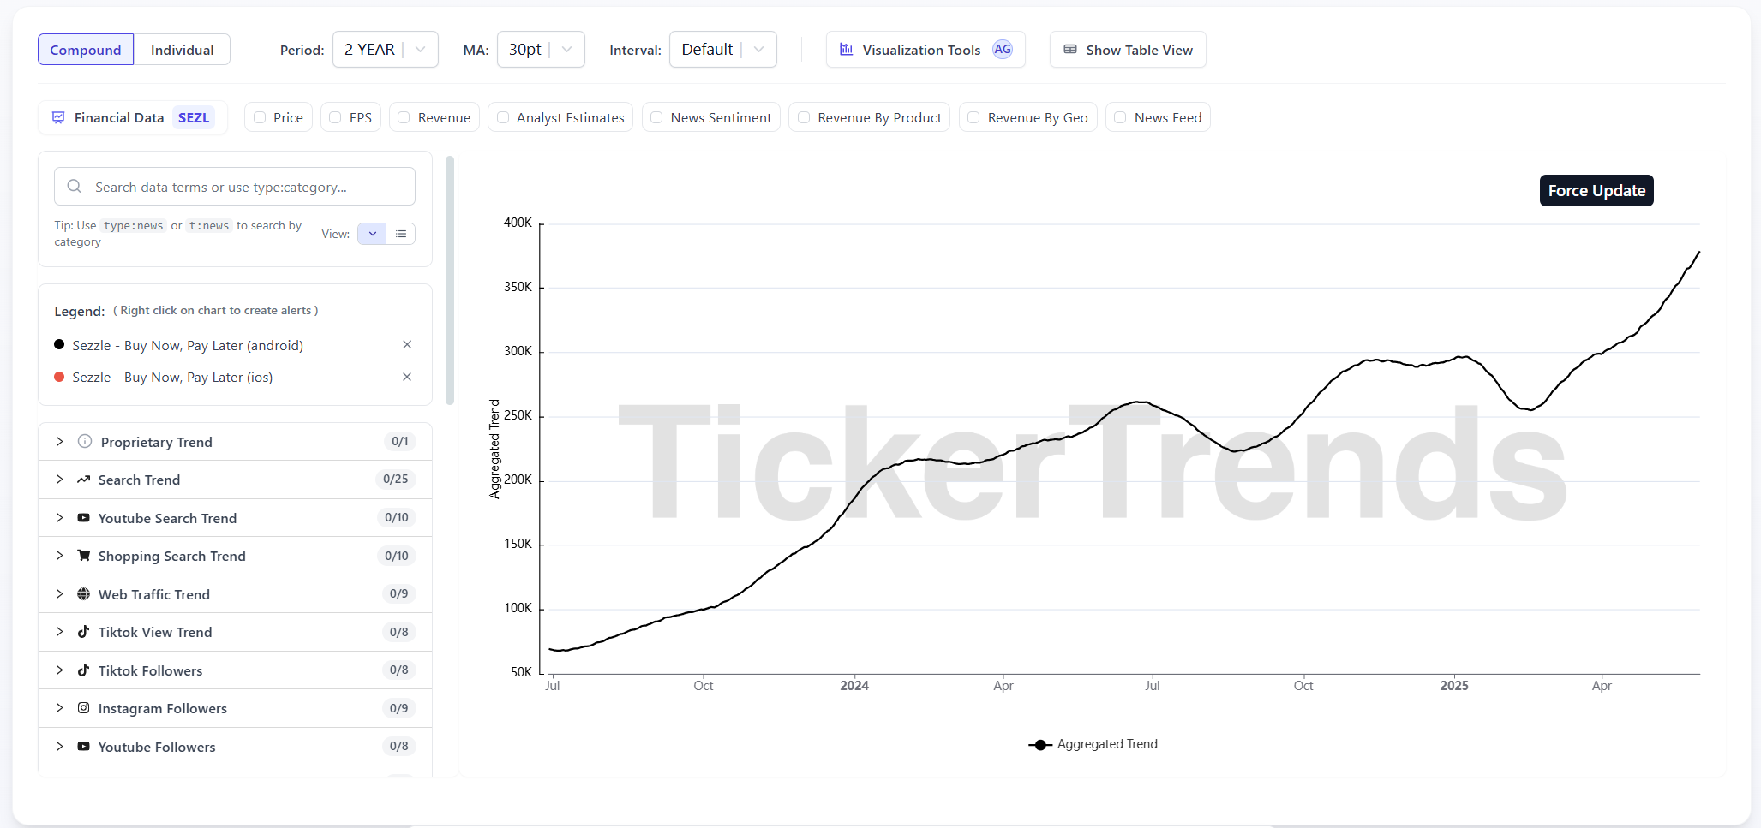Expand Youtube Search Trend category
Image resolution: width=1761 pixels, height=828 pixels.
tap(59, 517)
